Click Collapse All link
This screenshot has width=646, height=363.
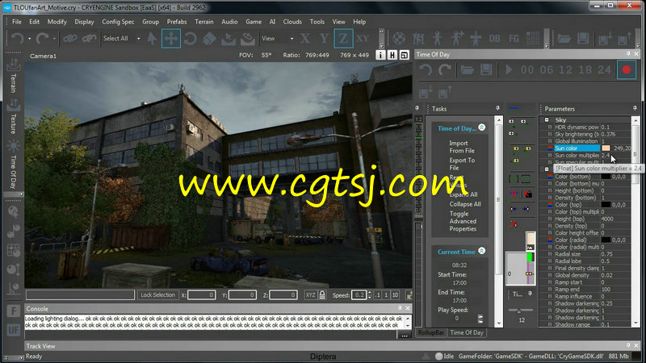pos(465,204)
